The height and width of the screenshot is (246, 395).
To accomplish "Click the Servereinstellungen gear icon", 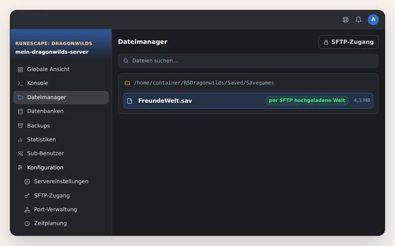I will click(27, 182).
